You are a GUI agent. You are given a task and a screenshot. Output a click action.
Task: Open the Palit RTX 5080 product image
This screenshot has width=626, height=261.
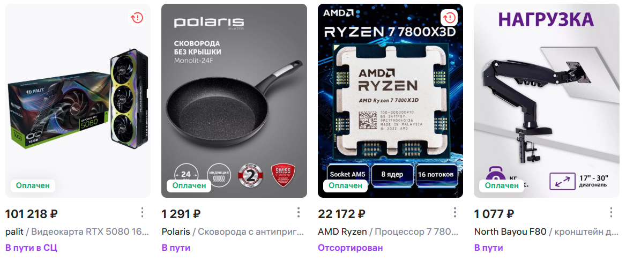click(x=78, y=101)
